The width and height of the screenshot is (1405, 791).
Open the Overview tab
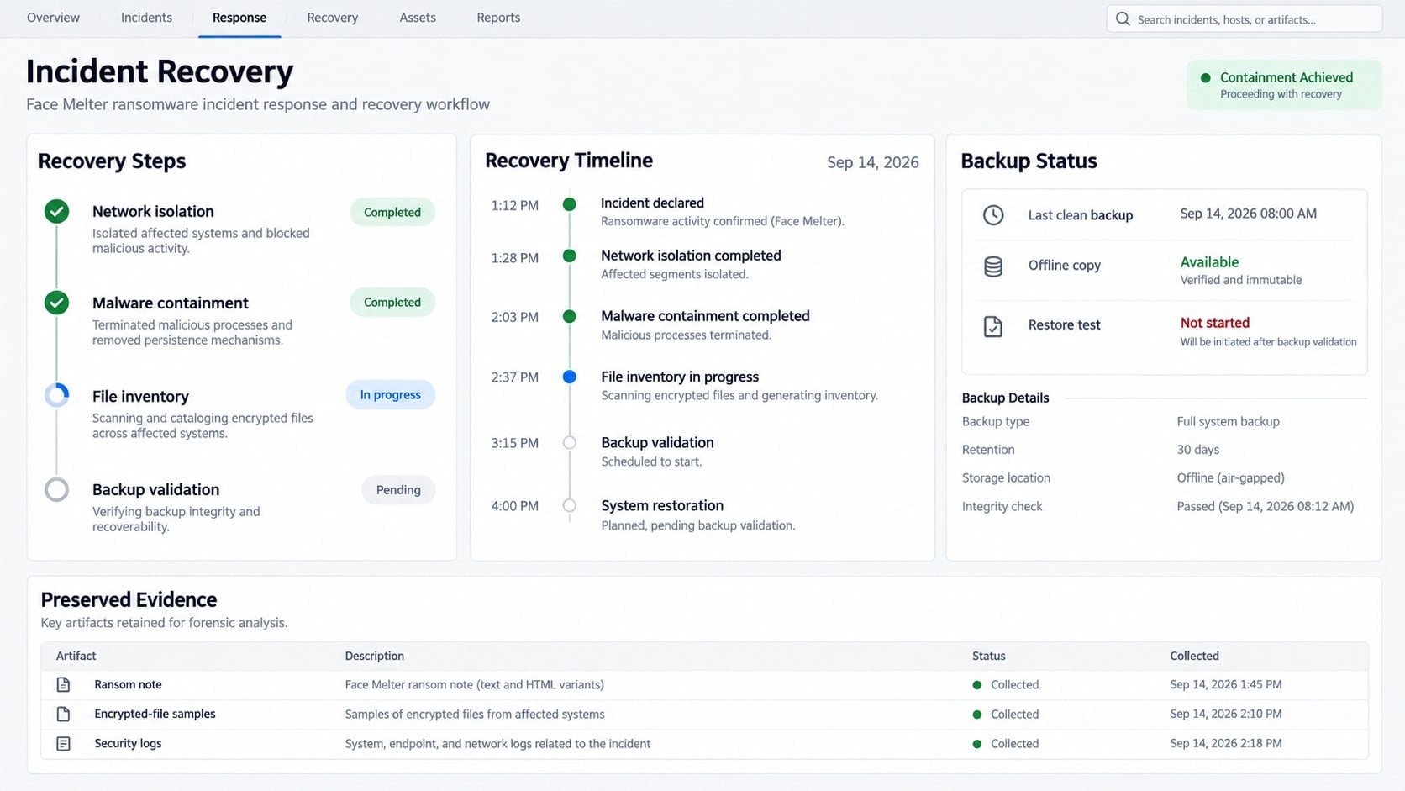[53, 18]
